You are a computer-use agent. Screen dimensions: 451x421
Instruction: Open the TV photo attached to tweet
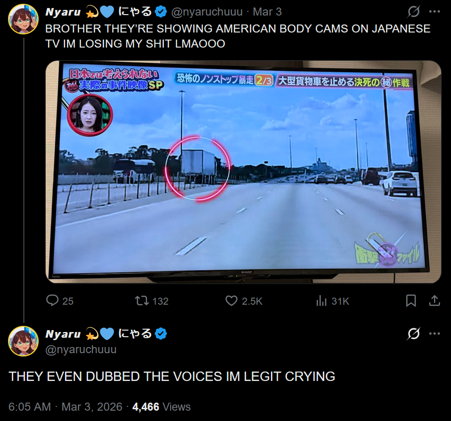(x=243, y=172)
